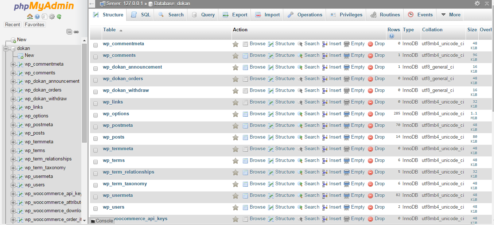The height and width of the screenshot is (225, 494).
Task: Expand wp_postmeta node in sidebar
Action: pyautogui.click(x=13, y=125)
